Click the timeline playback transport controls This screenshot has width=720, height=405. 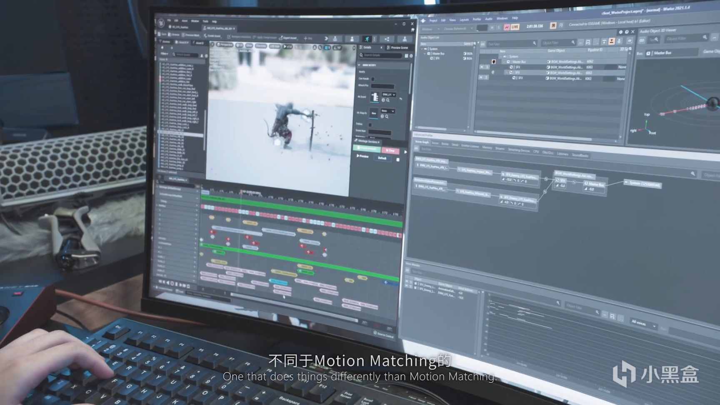[174, 284]
